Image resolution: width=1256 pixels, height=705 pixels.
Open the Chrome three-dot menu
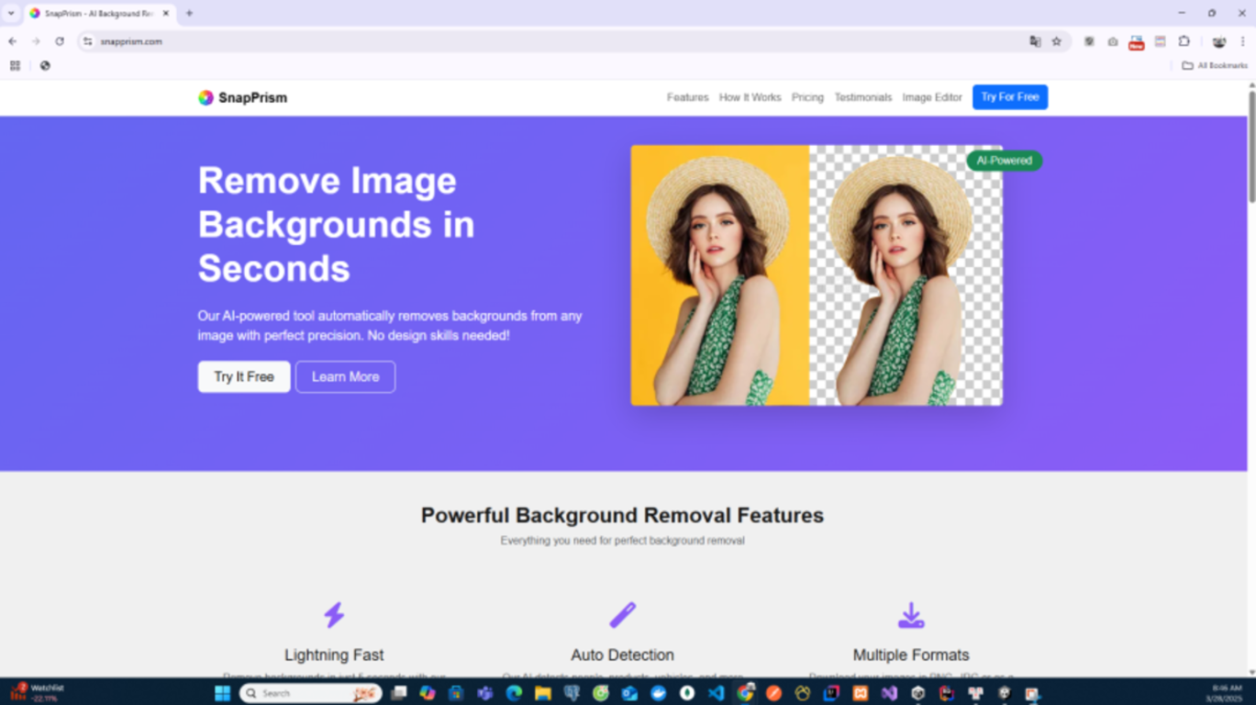1243,41
